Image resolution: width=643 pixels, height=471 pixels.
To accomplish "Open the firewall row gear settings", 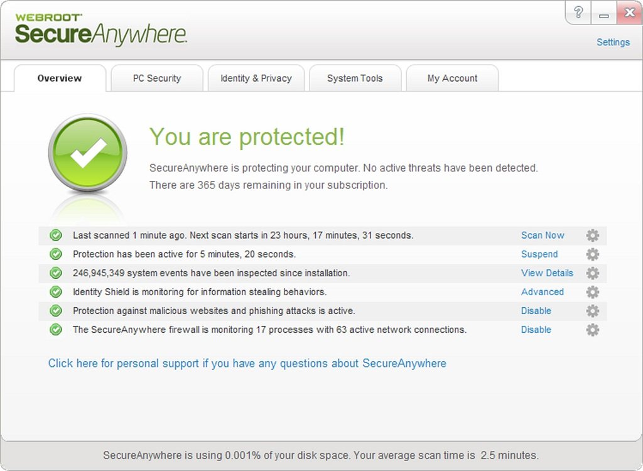I will (x=592, y=330).
